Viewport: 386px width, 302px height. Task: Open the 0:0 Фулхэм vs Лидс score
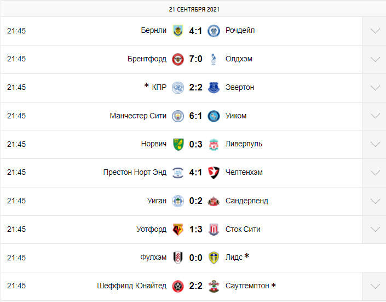click(195, 258)
